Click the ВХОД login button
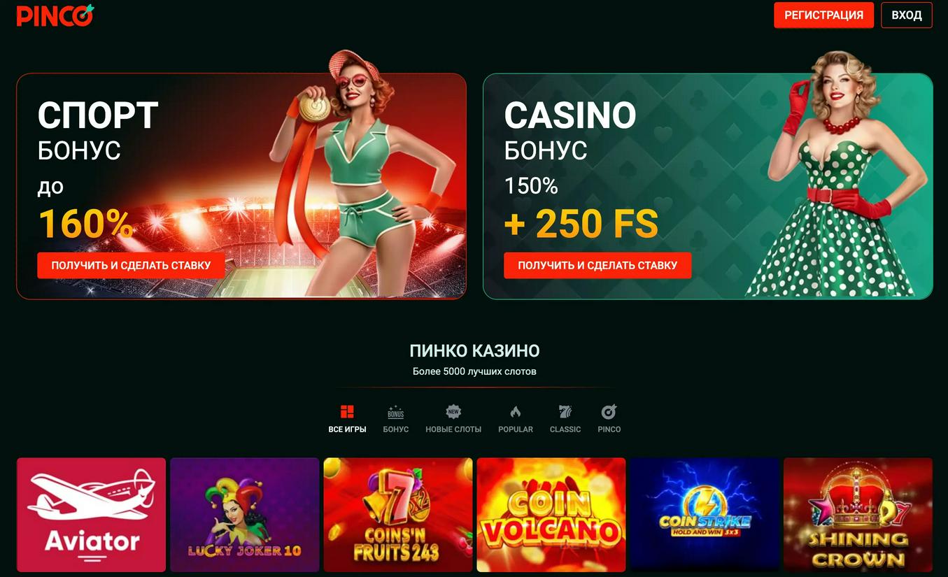The image size is (948, 577). (907, 15)
